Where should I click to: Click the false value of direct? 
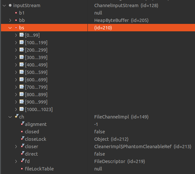99,154
